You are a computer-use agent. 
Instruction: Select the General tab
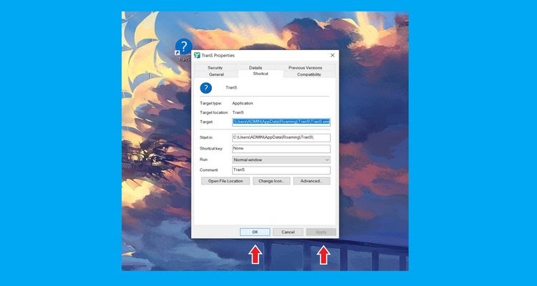(x=216, y=74)
